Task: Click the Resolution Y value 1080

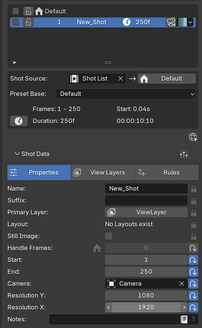Action: [146, 295]
